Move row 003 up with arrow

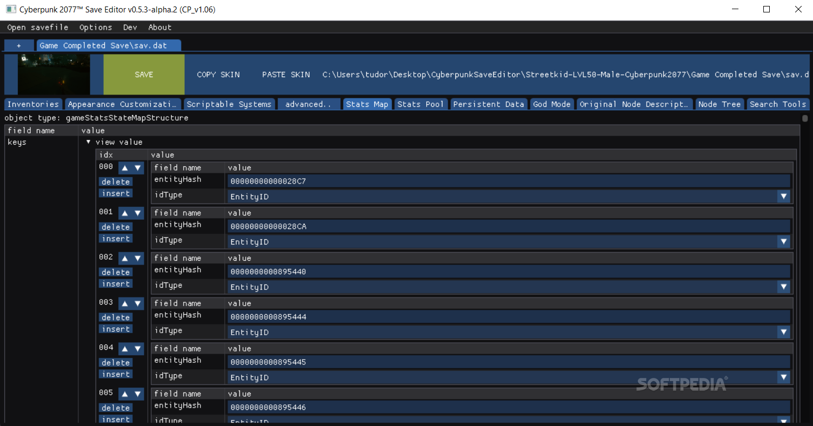click(x=125, y=304)
